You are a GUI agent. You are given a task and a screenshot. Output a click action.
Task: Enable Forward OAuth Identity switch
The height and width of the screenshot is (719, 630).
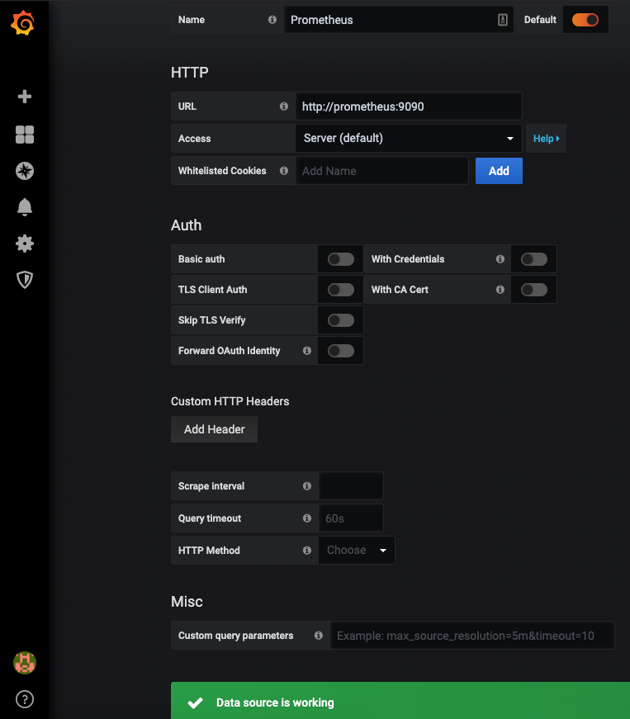pos(341,351)
